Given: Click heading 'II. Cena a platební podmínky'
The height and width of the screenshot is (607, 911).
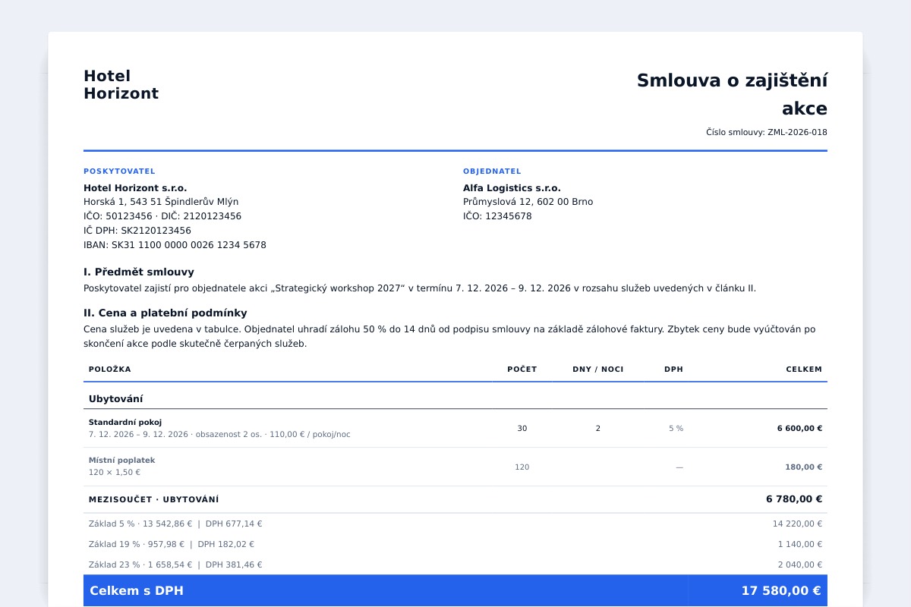Looking at the screenshot, I should click(x=165, y=313).
